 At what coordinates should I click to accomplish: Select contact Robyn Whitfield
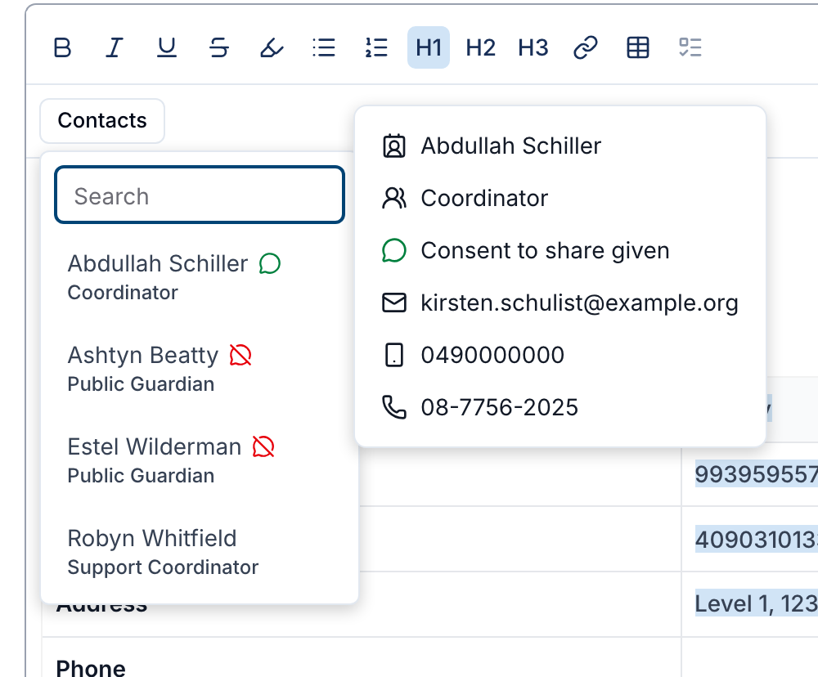click(x=200, y=553)
